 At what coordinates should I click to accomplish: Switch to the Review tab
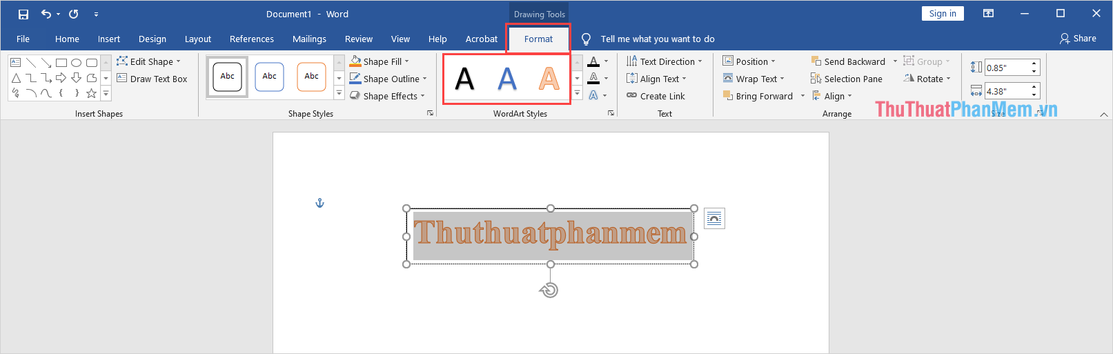coord(359,39)
